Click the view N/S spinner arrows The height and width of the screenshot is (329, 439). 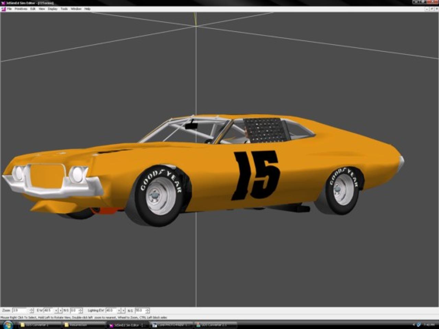[x=81, y=310]
